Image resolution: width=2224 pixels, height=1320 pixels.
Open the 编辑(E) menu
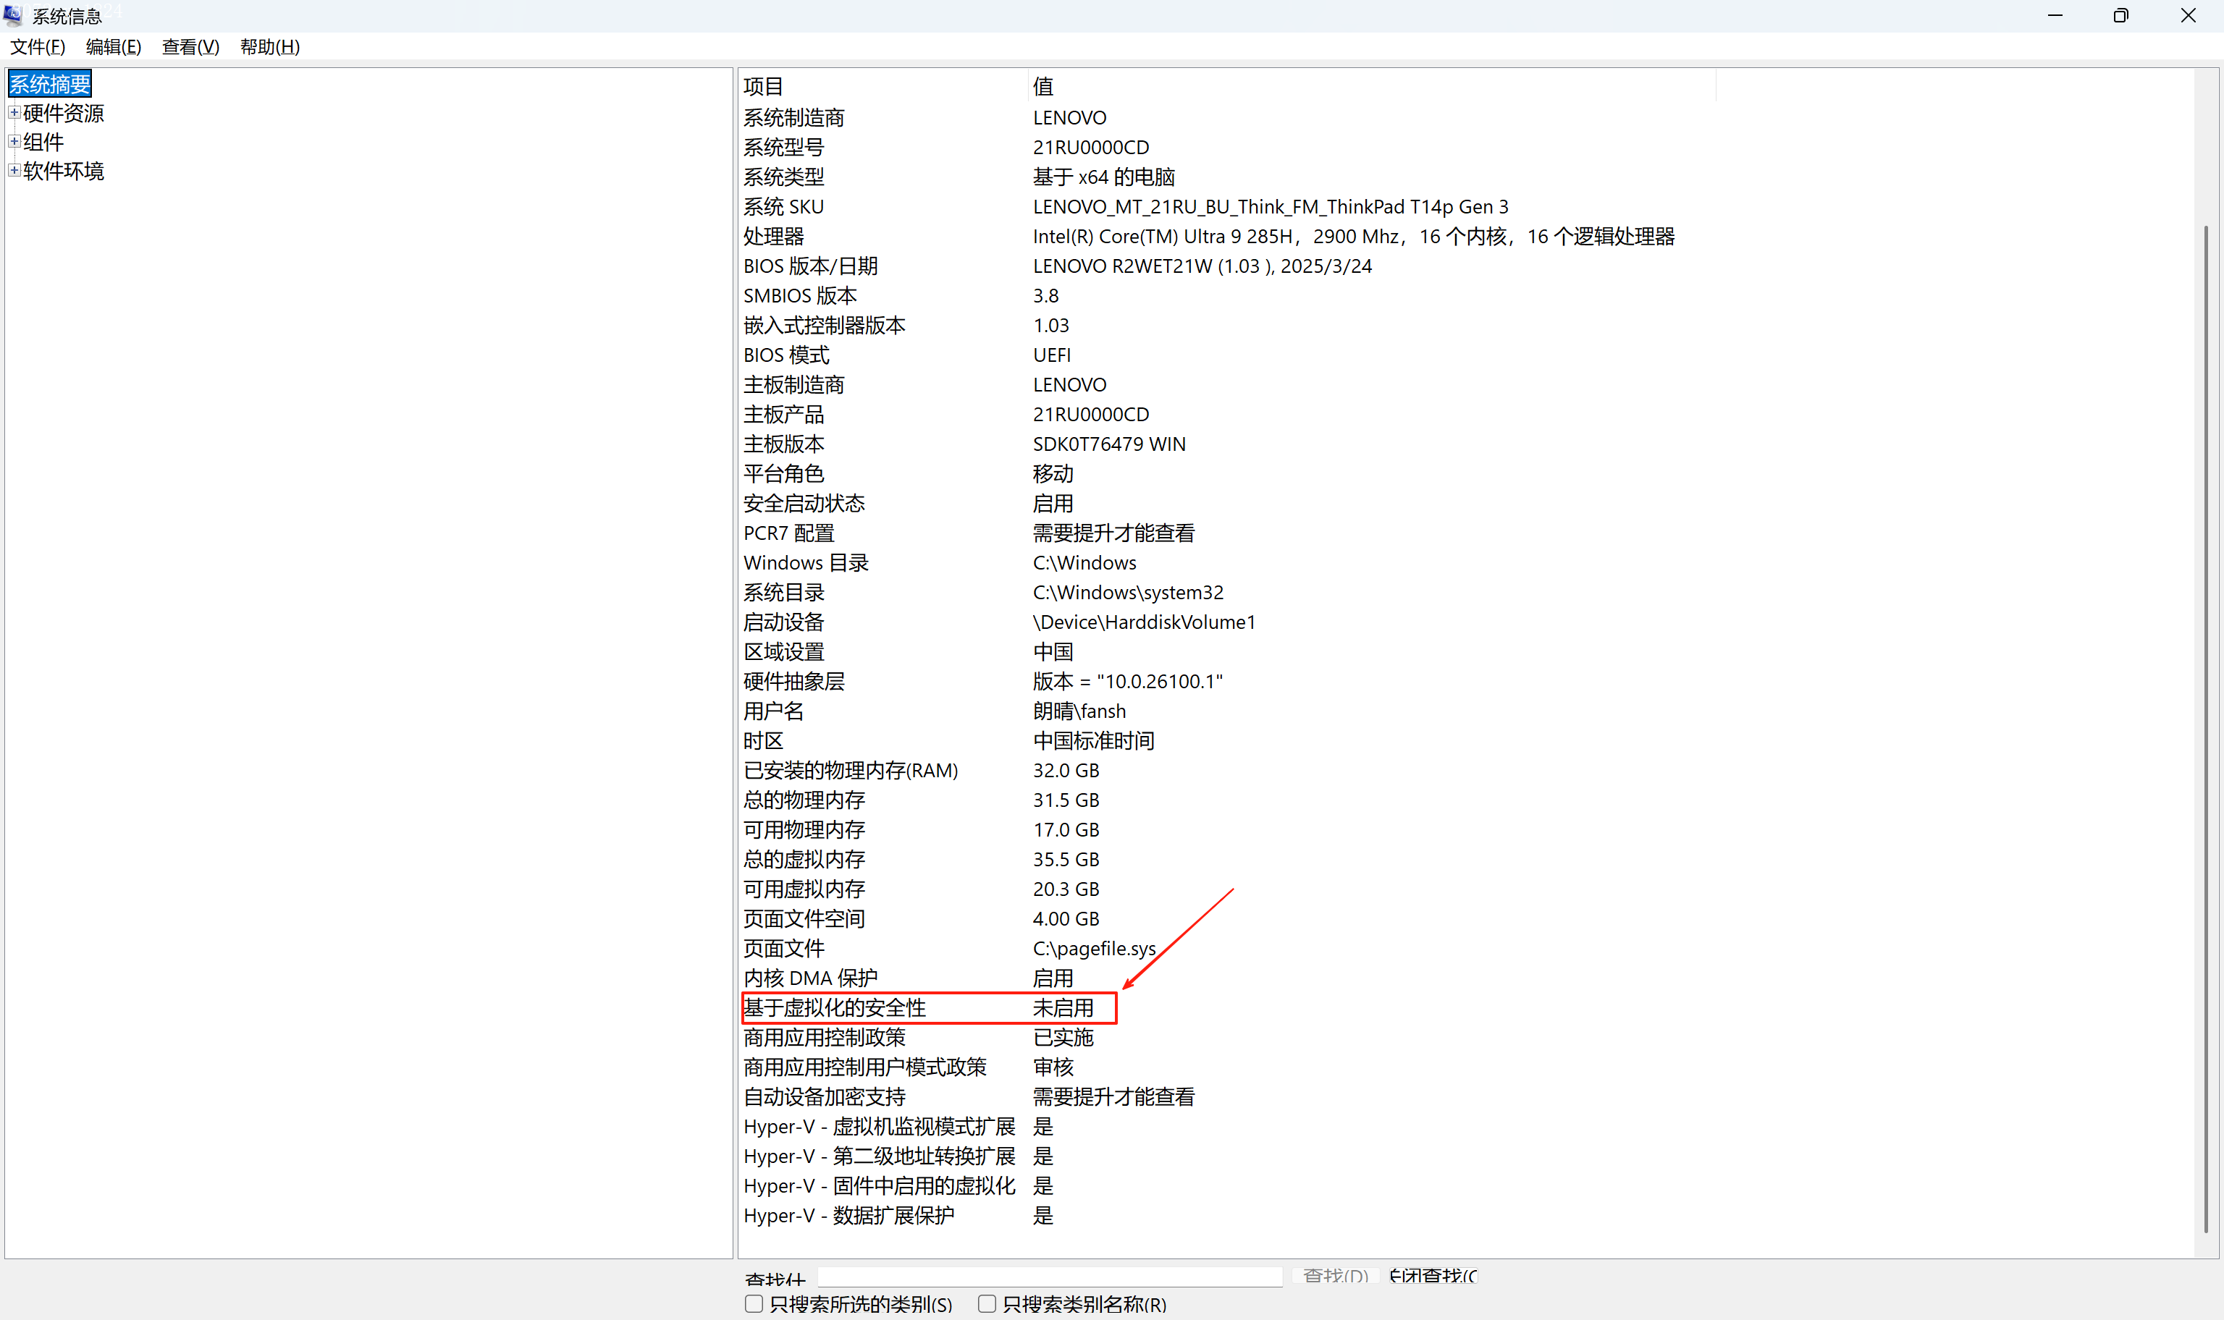click(113, 46)
